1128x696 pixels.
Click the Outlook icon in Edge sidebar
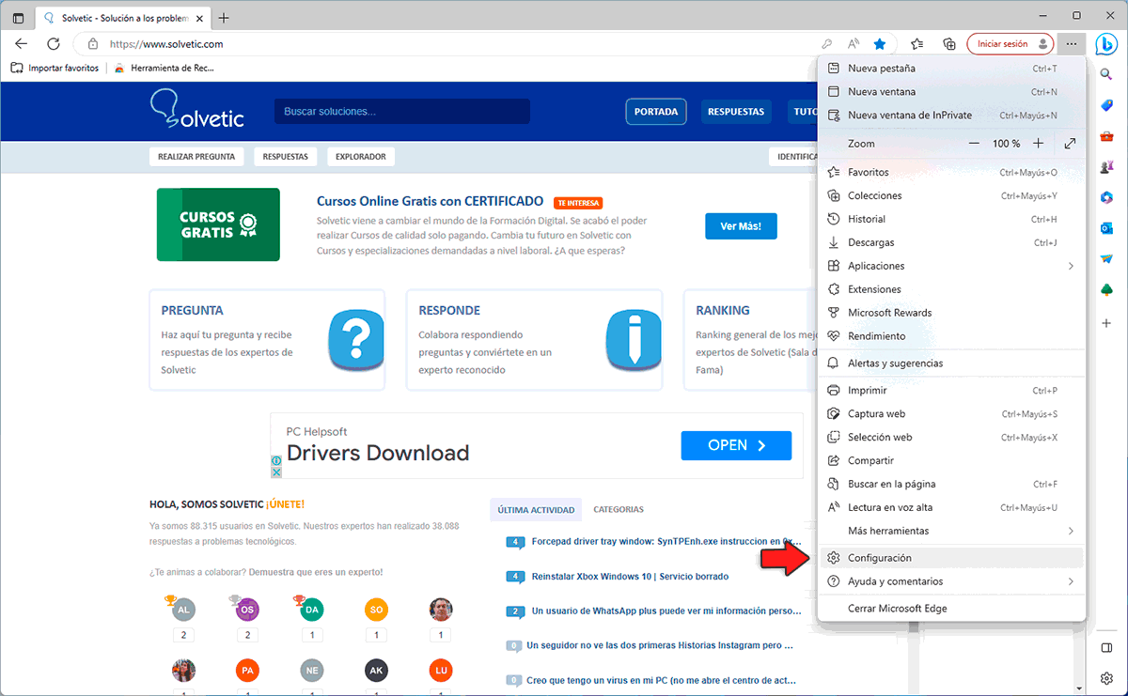(1107, 228)
